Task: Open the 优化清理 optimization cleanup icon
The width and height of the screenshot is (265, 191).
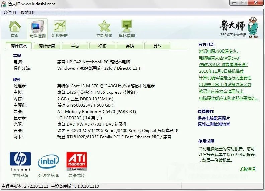Action: point(127,29)
